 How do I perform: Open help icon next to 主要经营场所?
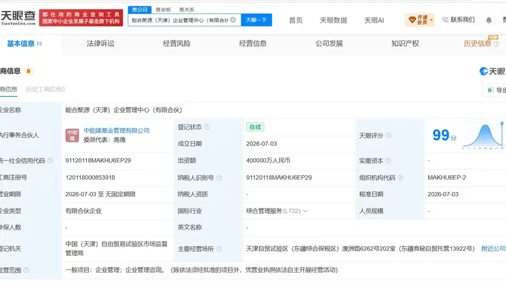point(219,249)
